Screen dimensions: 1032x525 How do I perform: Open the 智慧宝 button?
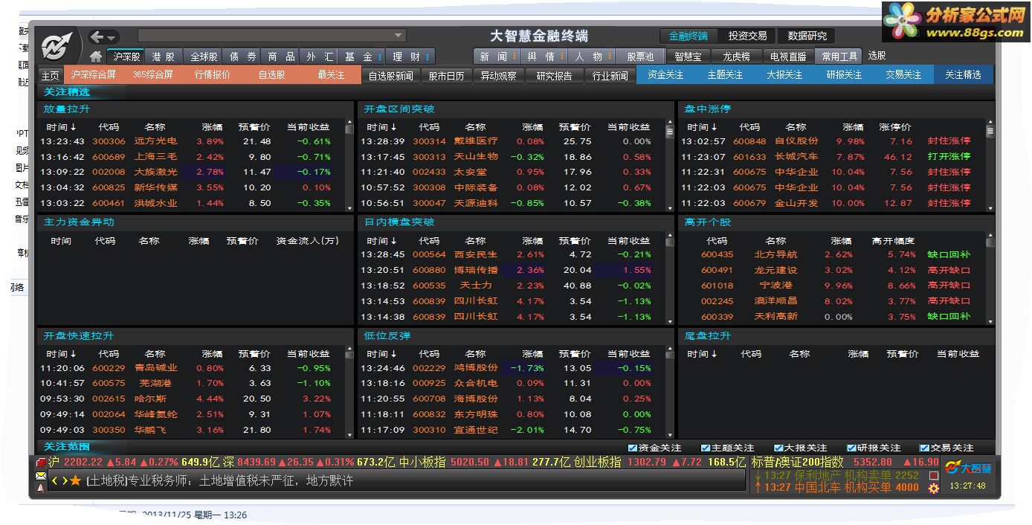click(688, 57)
